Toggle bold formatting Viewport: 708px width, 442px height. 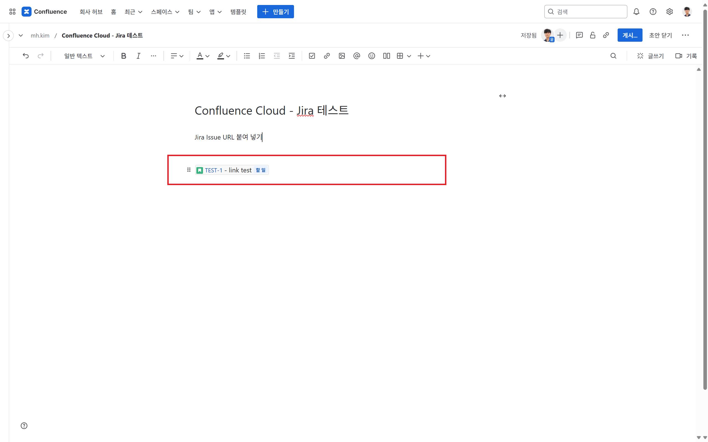pos(123,56)
